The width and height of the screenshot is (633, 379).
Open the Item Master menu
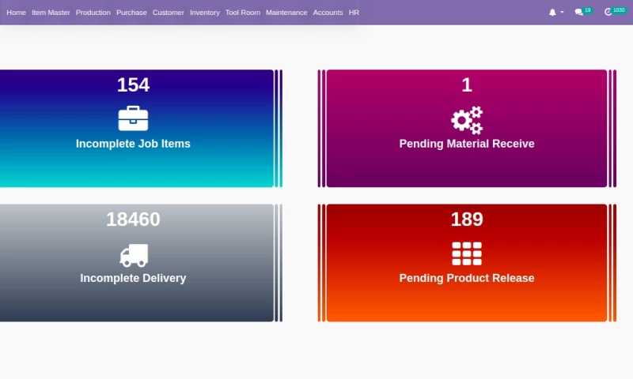(x=51, y=13)
